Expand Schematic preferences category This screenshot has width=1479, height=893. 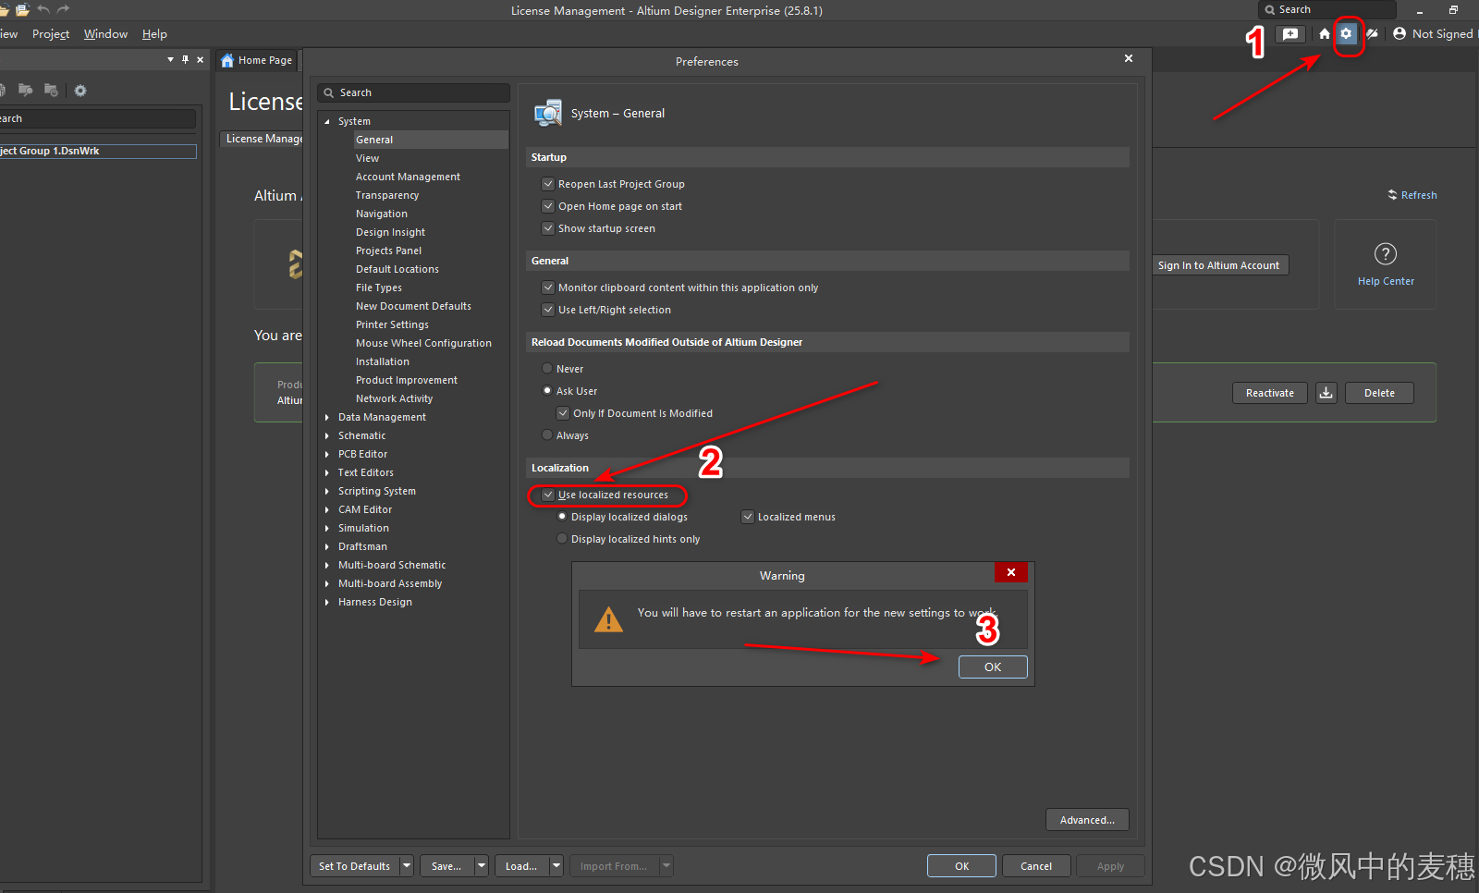coord(326,435)
